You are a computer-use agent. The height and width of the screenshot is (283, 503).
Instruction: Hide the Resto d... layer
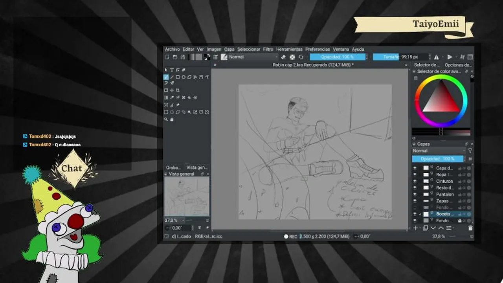click(x=415, y=188)
